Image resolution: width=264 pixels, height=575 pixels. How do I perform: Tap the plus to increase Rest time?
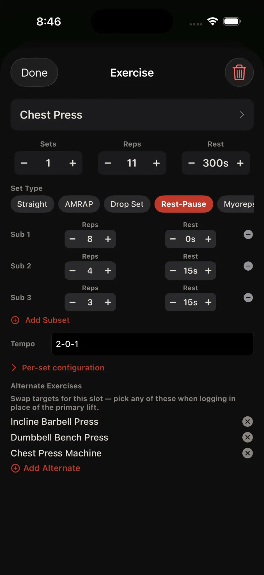click(240, 163)
